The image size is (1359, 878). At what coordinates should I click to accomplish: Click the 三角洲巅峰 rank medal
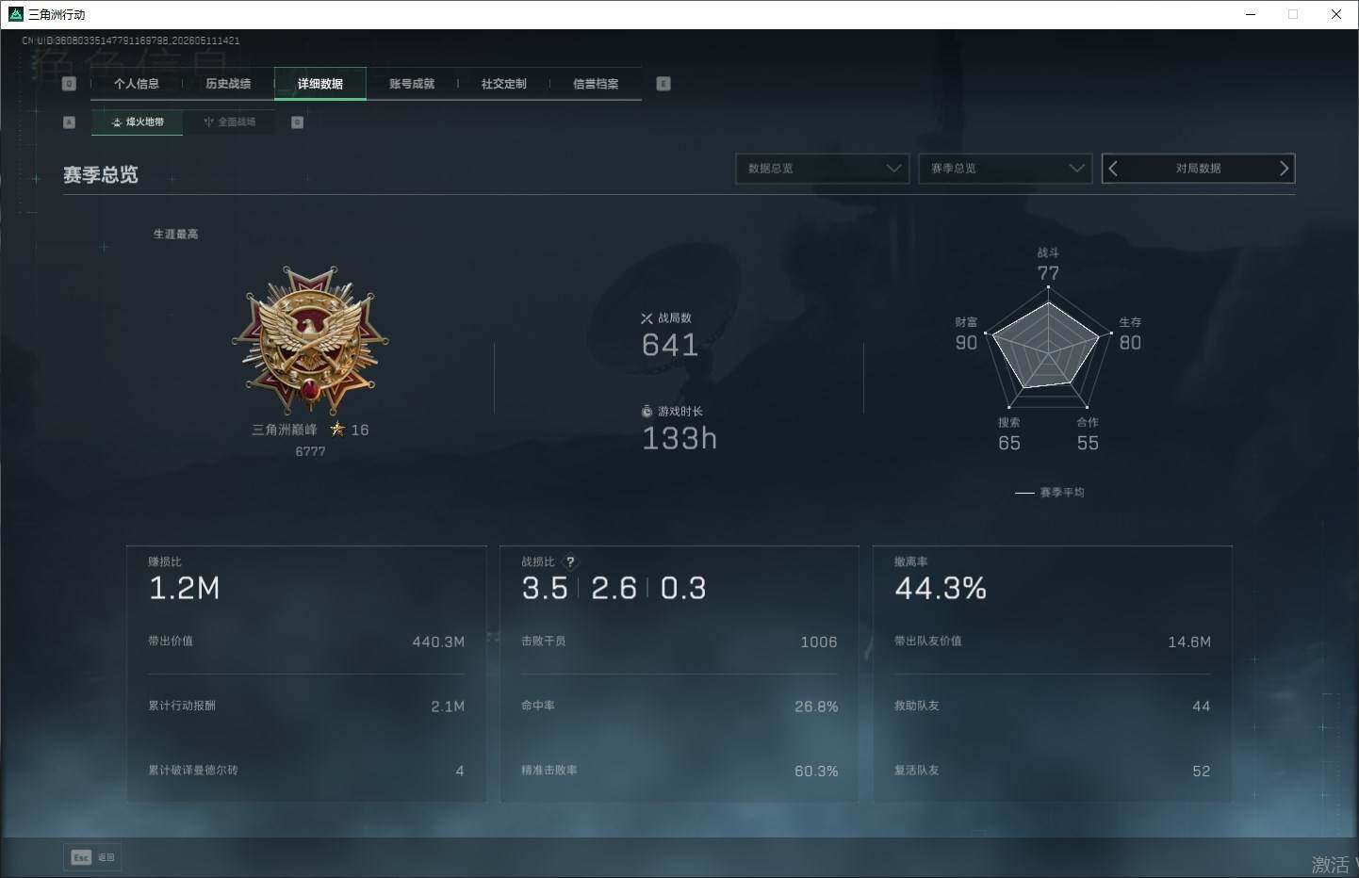tap(310, 340)
